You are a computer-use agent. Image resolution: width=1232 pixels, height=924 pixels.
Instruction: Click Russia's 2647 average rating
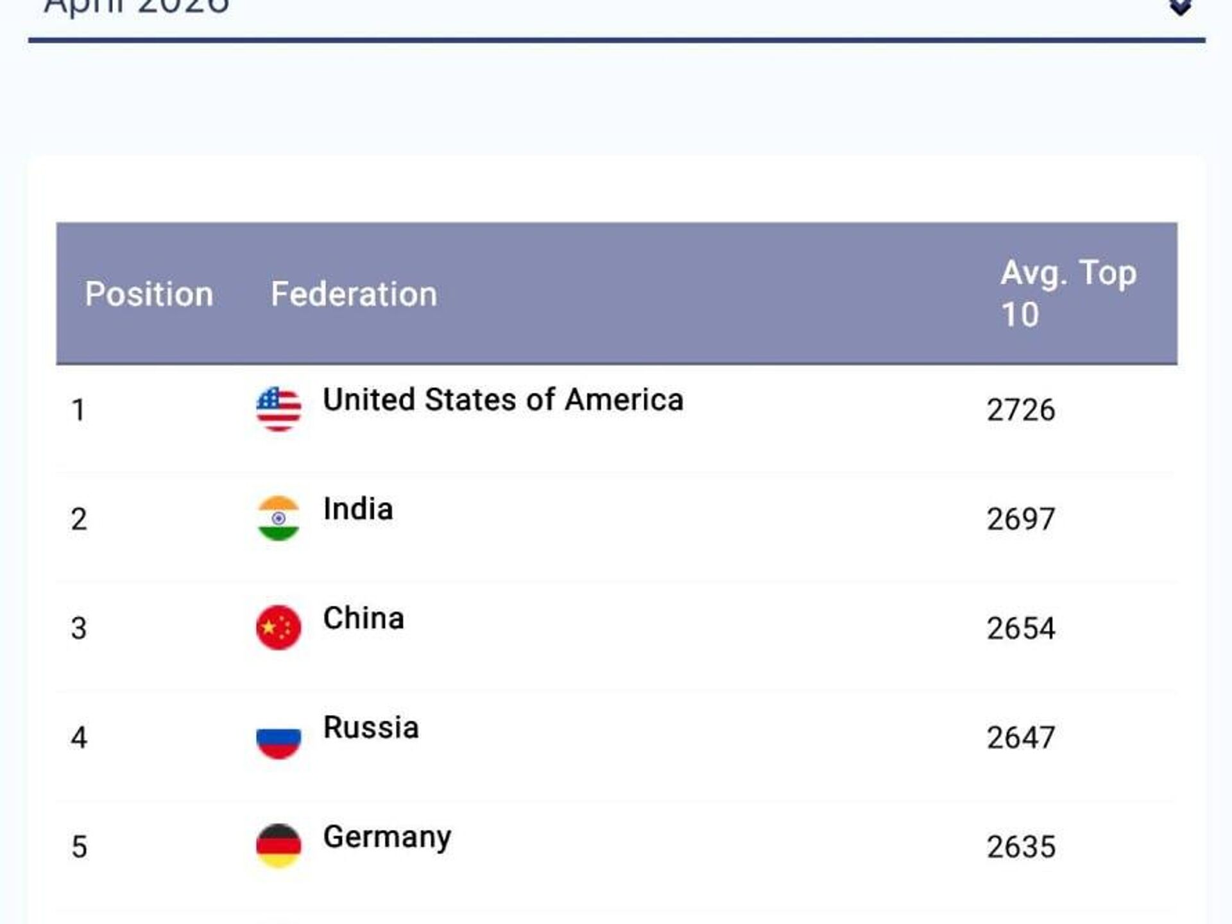1021,737
